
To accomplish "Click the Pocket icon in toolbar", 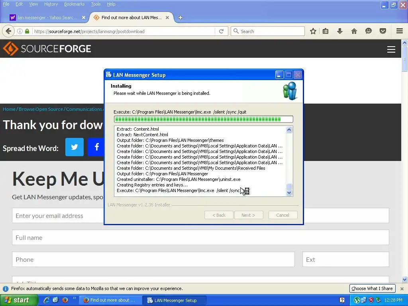I will click(x=383, y=31).
